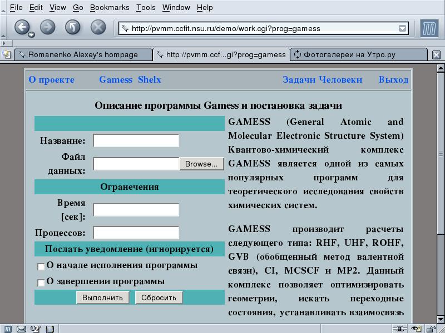Open Address Book from the status bar icon

(50, 329)
